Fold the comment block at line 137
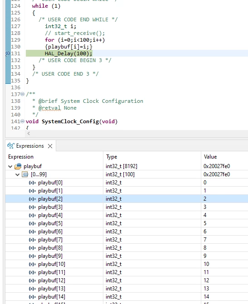The width and height of the screenshot is (248, 304). click(x=23, y=94)
